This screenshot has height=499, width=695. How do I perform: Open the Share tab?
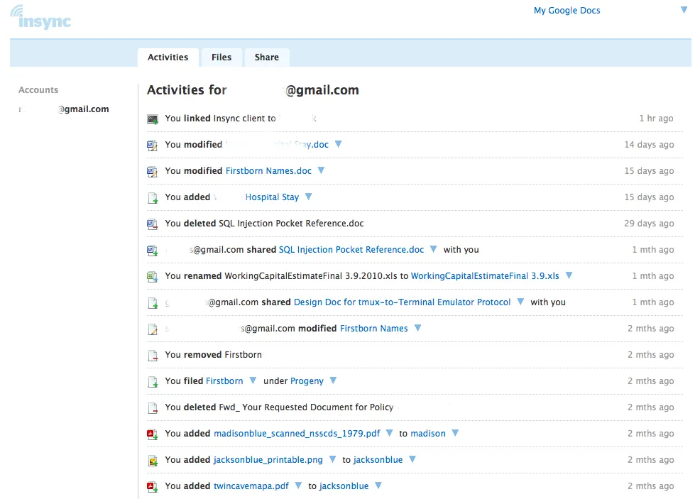pos(266,57)
